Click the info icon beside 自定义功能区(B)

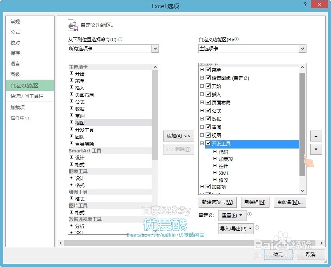pos(237,39)
